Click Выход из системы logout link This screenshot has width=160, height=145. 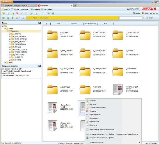click(150, 13)
